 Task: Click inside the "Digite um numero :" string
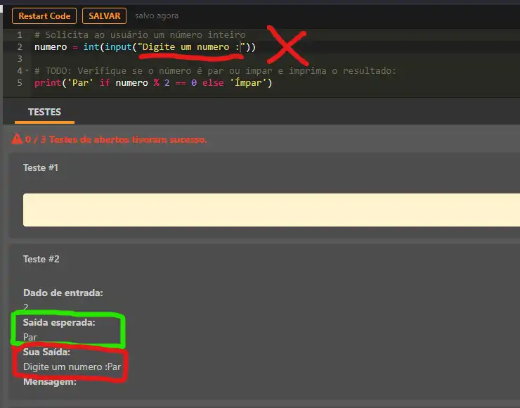point(190,47)
